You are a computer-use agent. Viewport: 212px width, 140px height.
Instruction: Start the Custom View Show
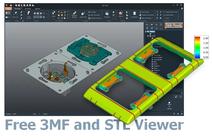(x=147, y=15)
